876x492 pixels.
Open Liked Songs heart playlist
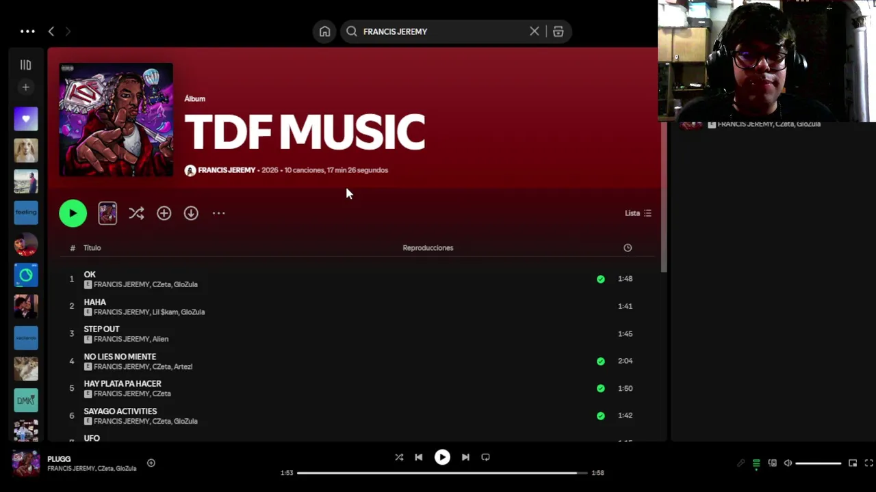pos(26,119)
